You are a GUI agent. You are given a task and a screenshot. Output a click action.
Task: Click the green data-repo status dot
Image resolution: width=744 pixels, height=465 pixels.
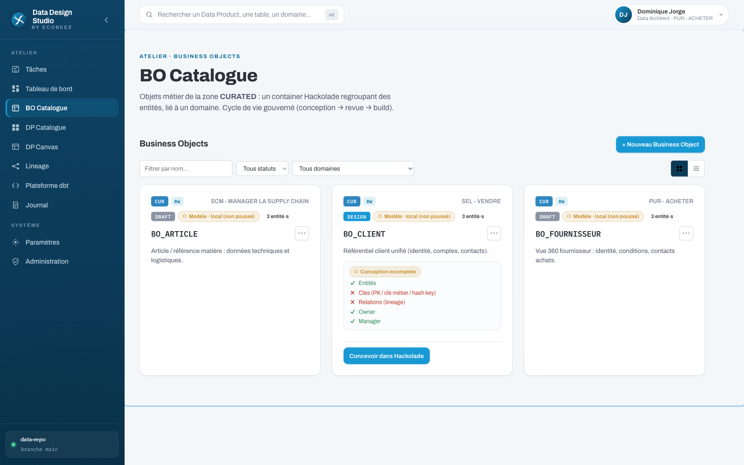pyautogui.click(x=13, y=445)
